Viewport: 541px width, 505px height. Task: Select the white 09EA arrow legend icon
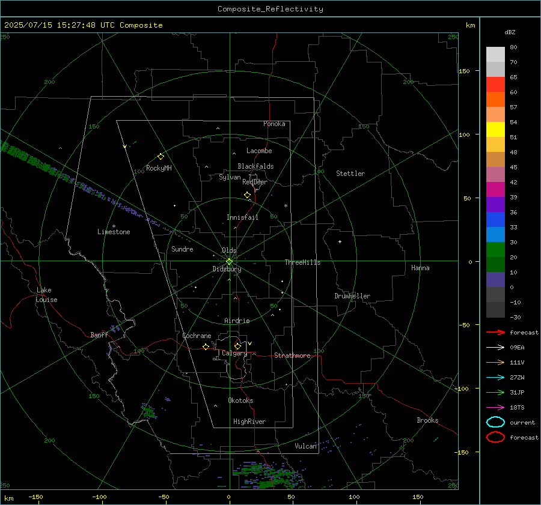[x=495, y=347]
